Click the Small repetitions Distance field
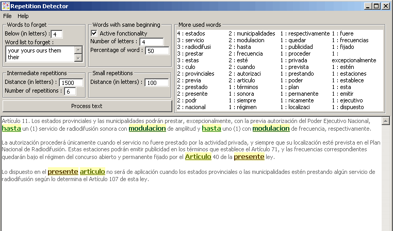393x231 pixels. [157, 82]
